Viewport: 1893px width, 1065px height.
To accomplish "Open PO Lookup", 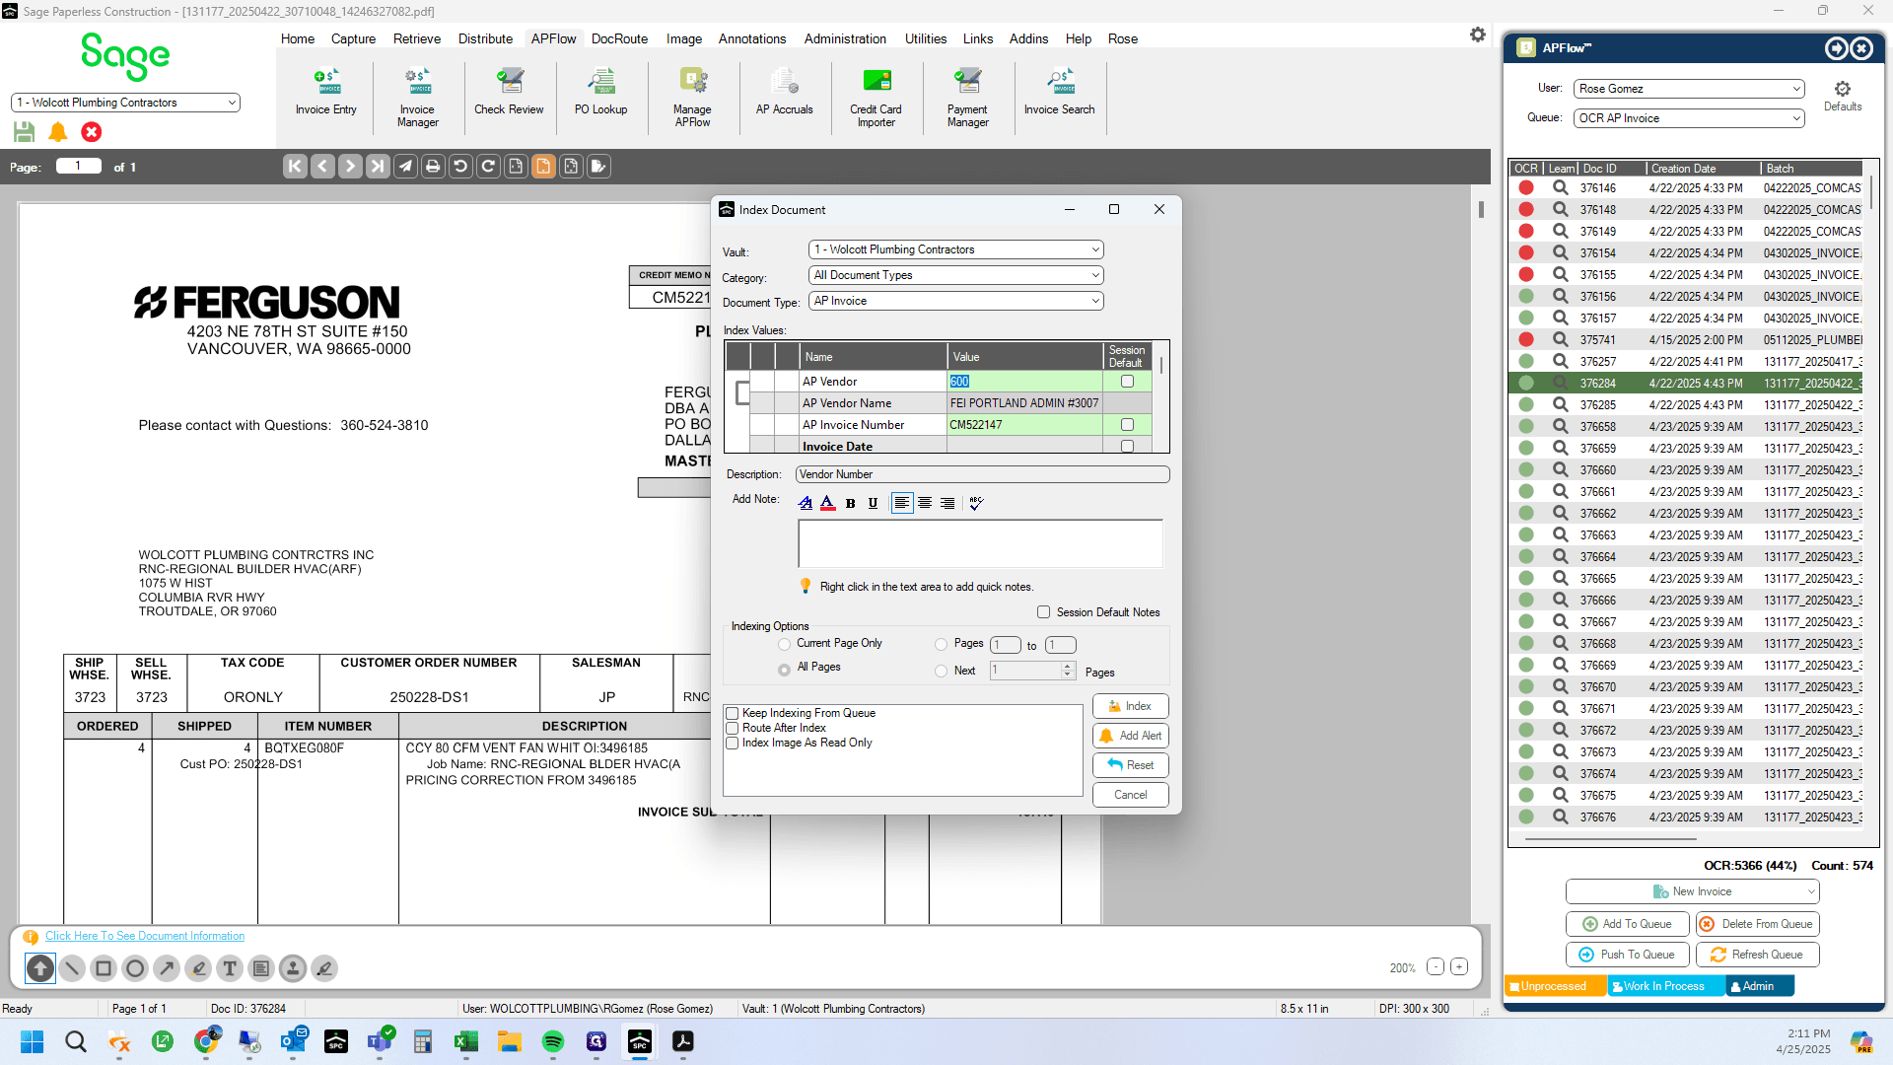I will (600, 93).
